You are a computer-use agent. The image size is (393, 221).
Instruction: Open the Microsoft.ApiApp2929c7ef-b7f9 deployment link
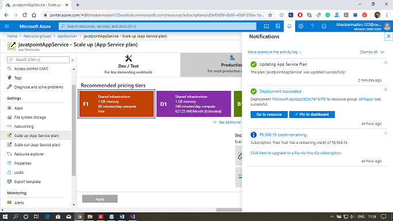tap(299, 99)
